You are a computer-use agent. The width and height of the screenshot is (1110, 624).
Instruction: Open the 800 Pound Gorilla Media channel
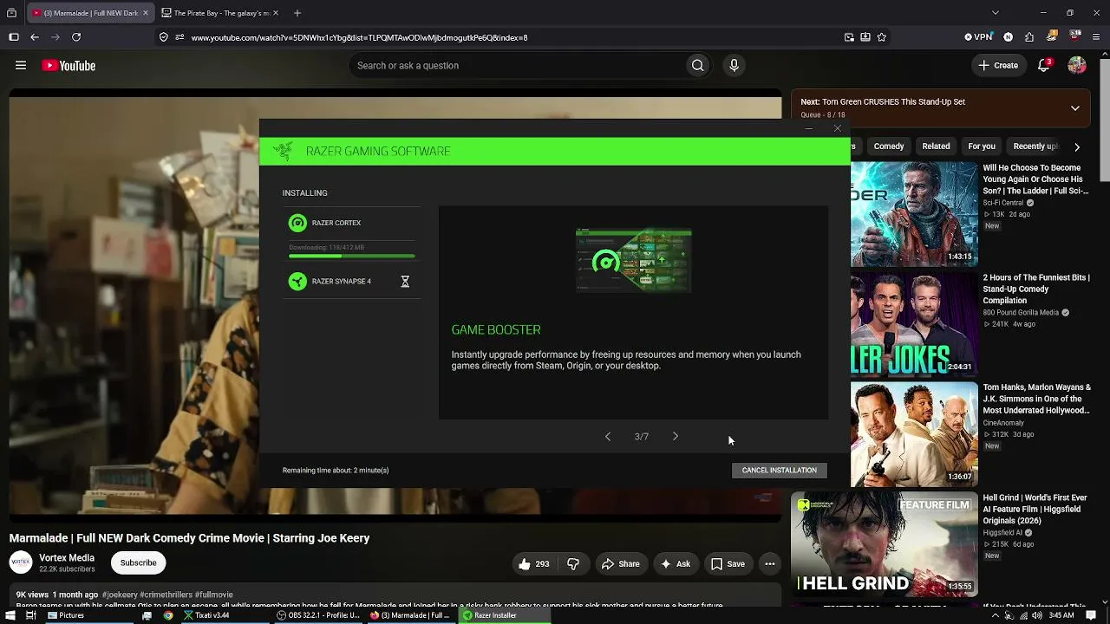click(1021, 313)
